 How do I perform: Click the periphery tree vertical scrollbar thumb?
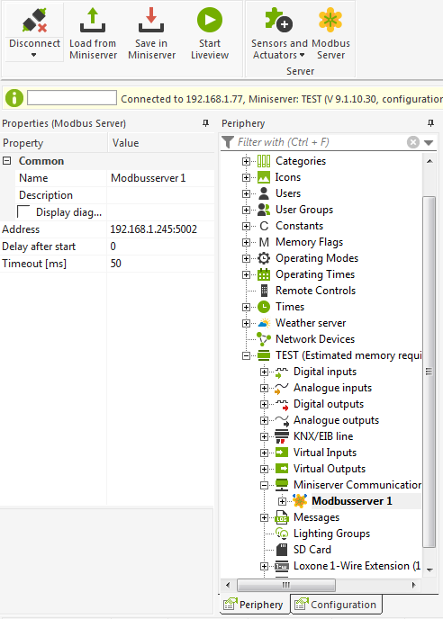(x=429, y=372)
